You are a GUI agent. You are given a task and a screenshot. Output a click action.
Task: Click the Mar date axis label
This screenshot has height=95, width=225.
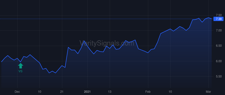point(208,91)
